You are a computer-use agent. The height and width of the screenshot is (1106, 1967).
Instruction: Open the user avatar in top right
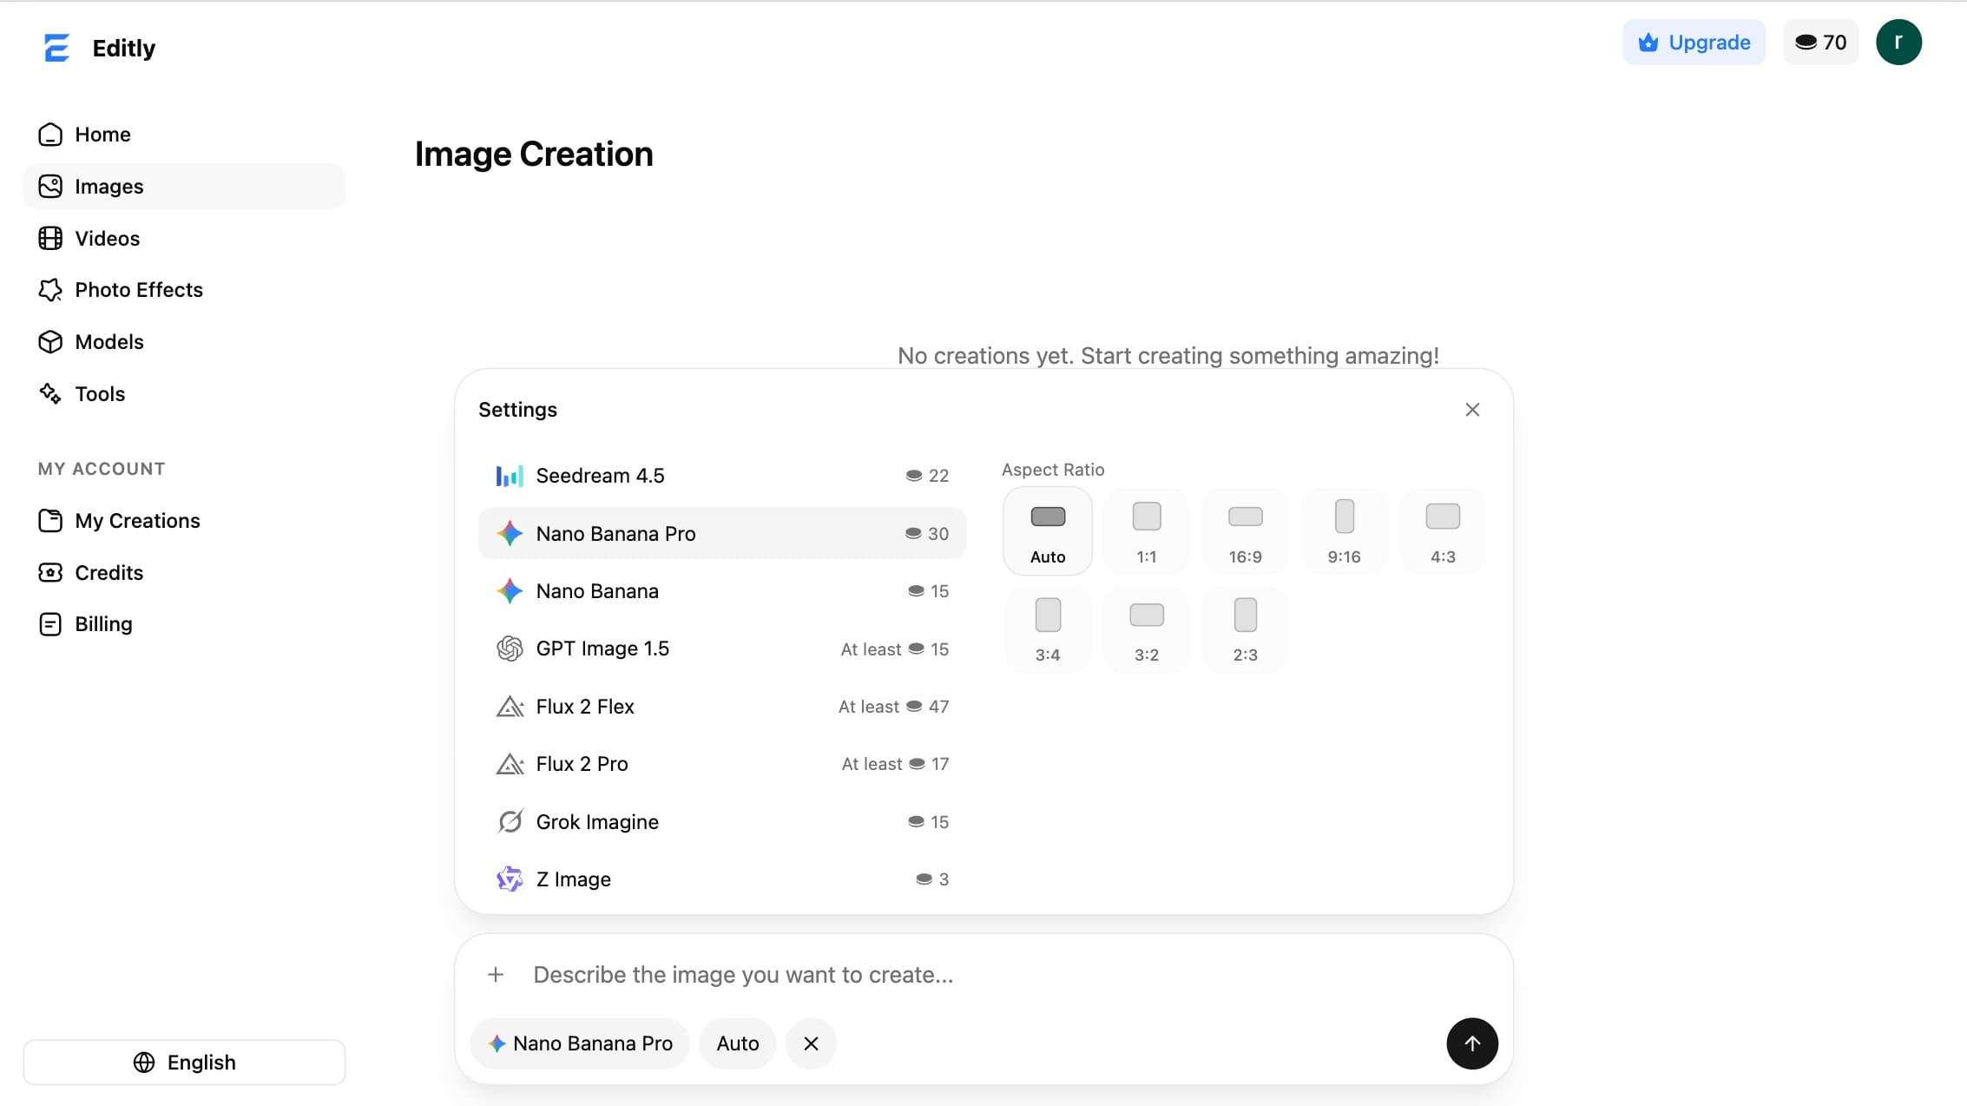(1898, 43)
